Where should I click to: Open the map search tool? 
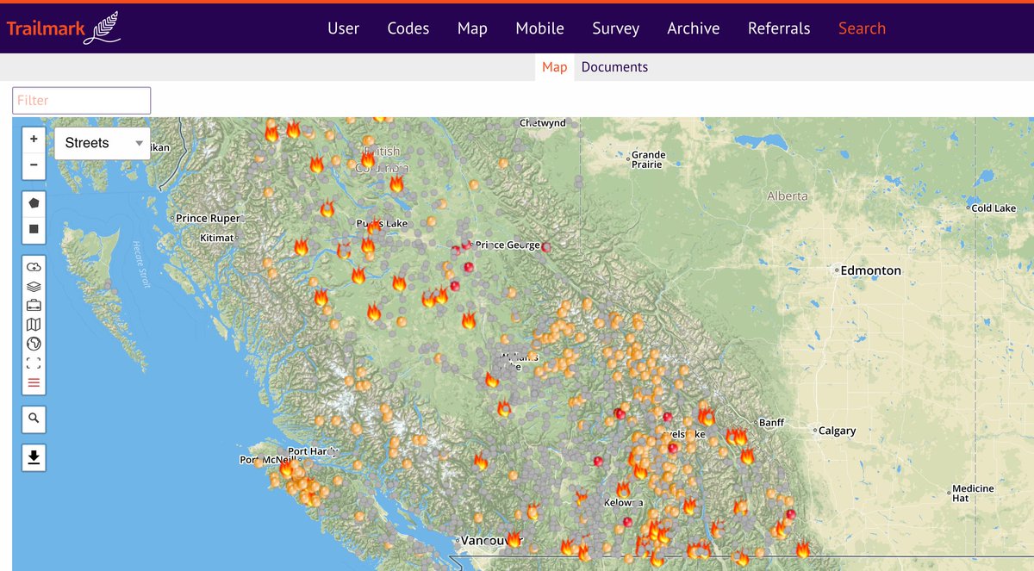tap(34, 419)
